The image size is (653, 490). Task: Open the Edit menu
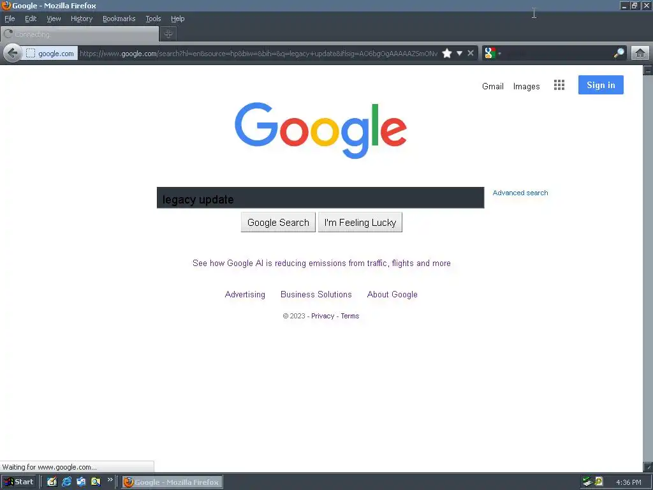[x=31, y=19]
